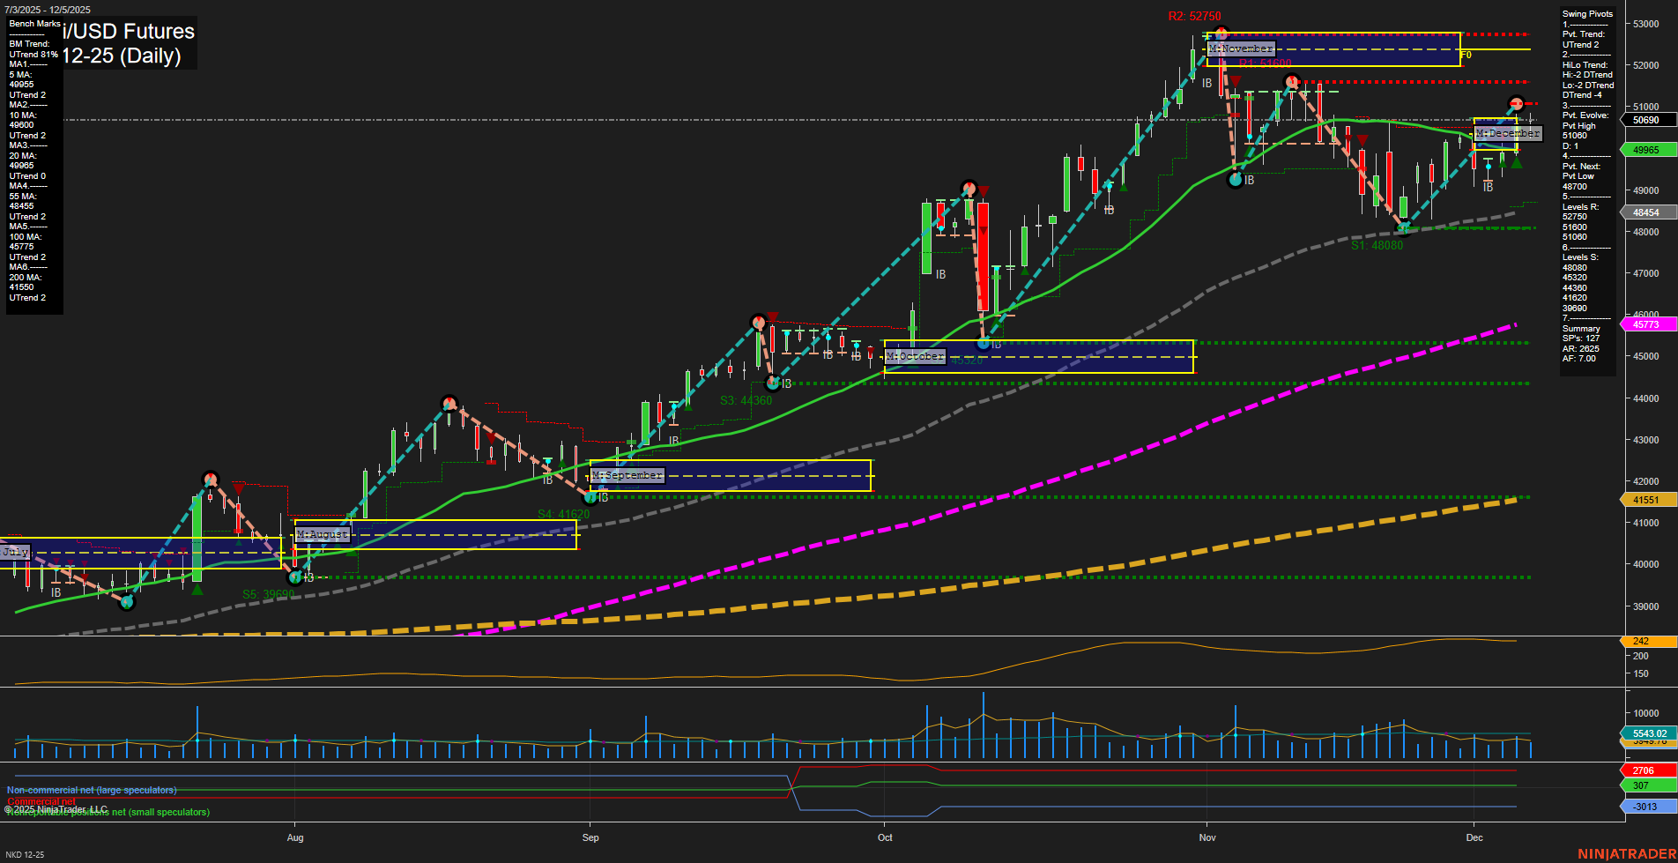Open the M:September zone label
This screenshot has width=1678, height=863.
coord(627,474)
